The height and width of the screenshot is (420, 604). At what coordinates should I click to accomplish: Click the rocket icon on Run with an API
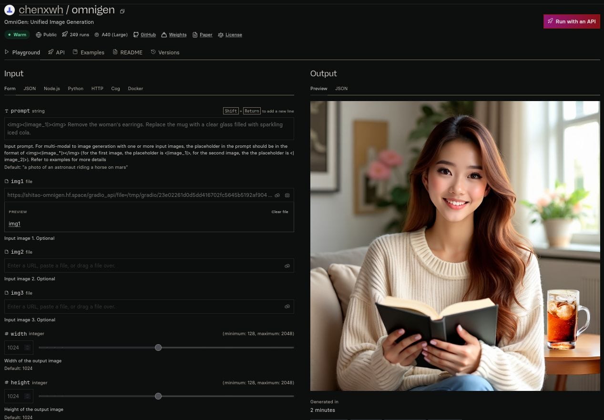pyautogui.click(x=551, y=21)
